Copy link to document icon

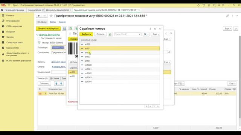pos(227,16)
